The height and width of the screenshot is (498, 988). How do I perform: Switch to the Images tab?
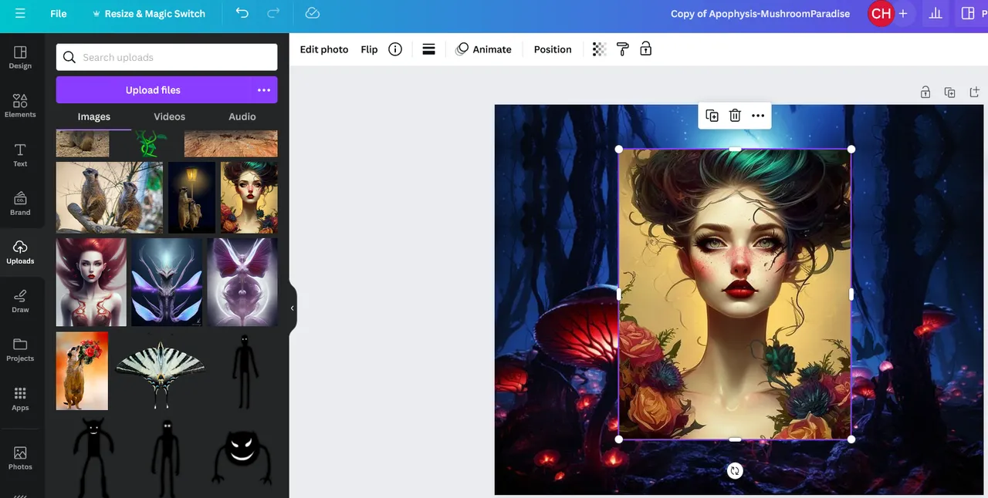click(x=94, y=116)
